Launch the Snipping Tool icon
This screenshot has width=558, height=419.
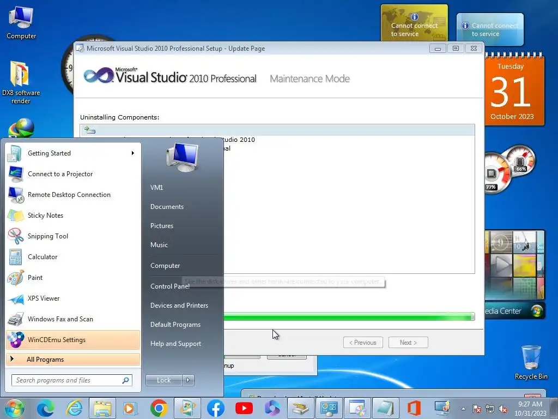[16, 236]
